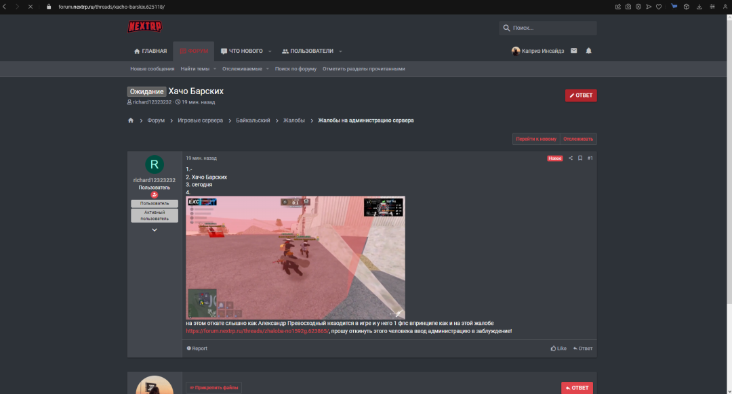Stop page loading with the X button
732x394 pixels.
pyautogui.click(x=30, y=6)
